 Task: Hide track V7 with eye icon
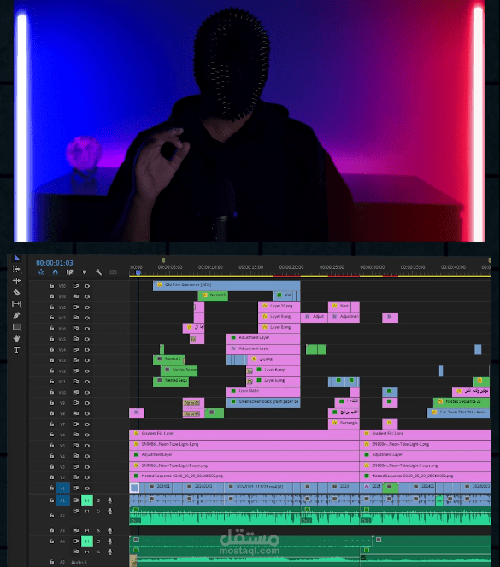click(87, 424)
